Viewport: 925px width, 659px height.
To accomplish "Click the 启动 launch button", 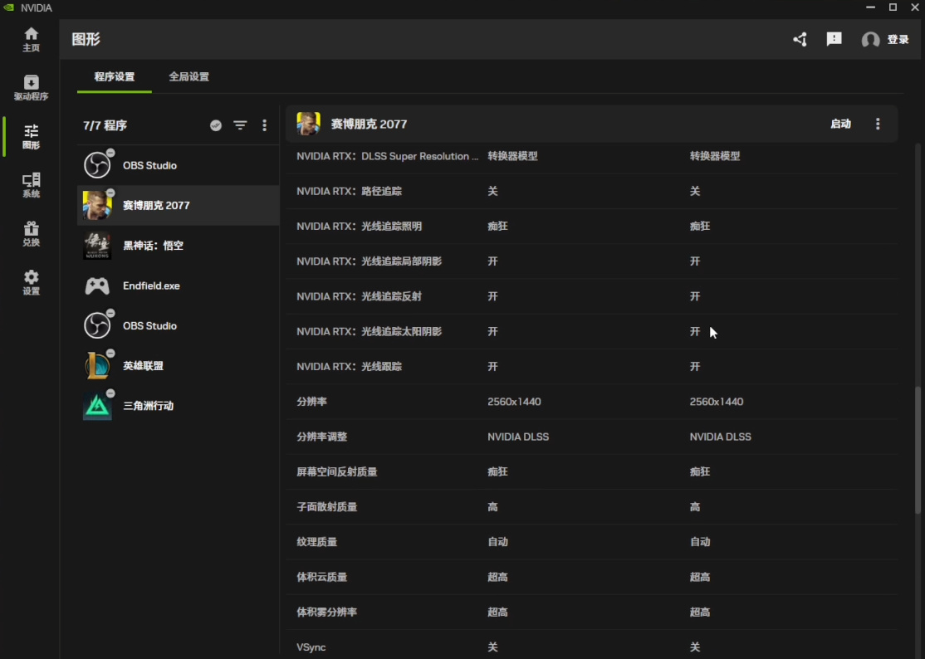I will 840,124.
